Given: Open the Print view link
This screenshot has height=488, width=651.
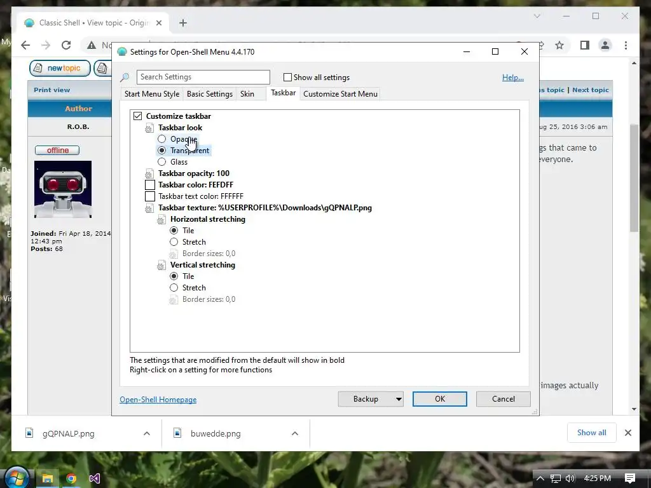Looking at the screenshot, I should [x=52, y=90].
